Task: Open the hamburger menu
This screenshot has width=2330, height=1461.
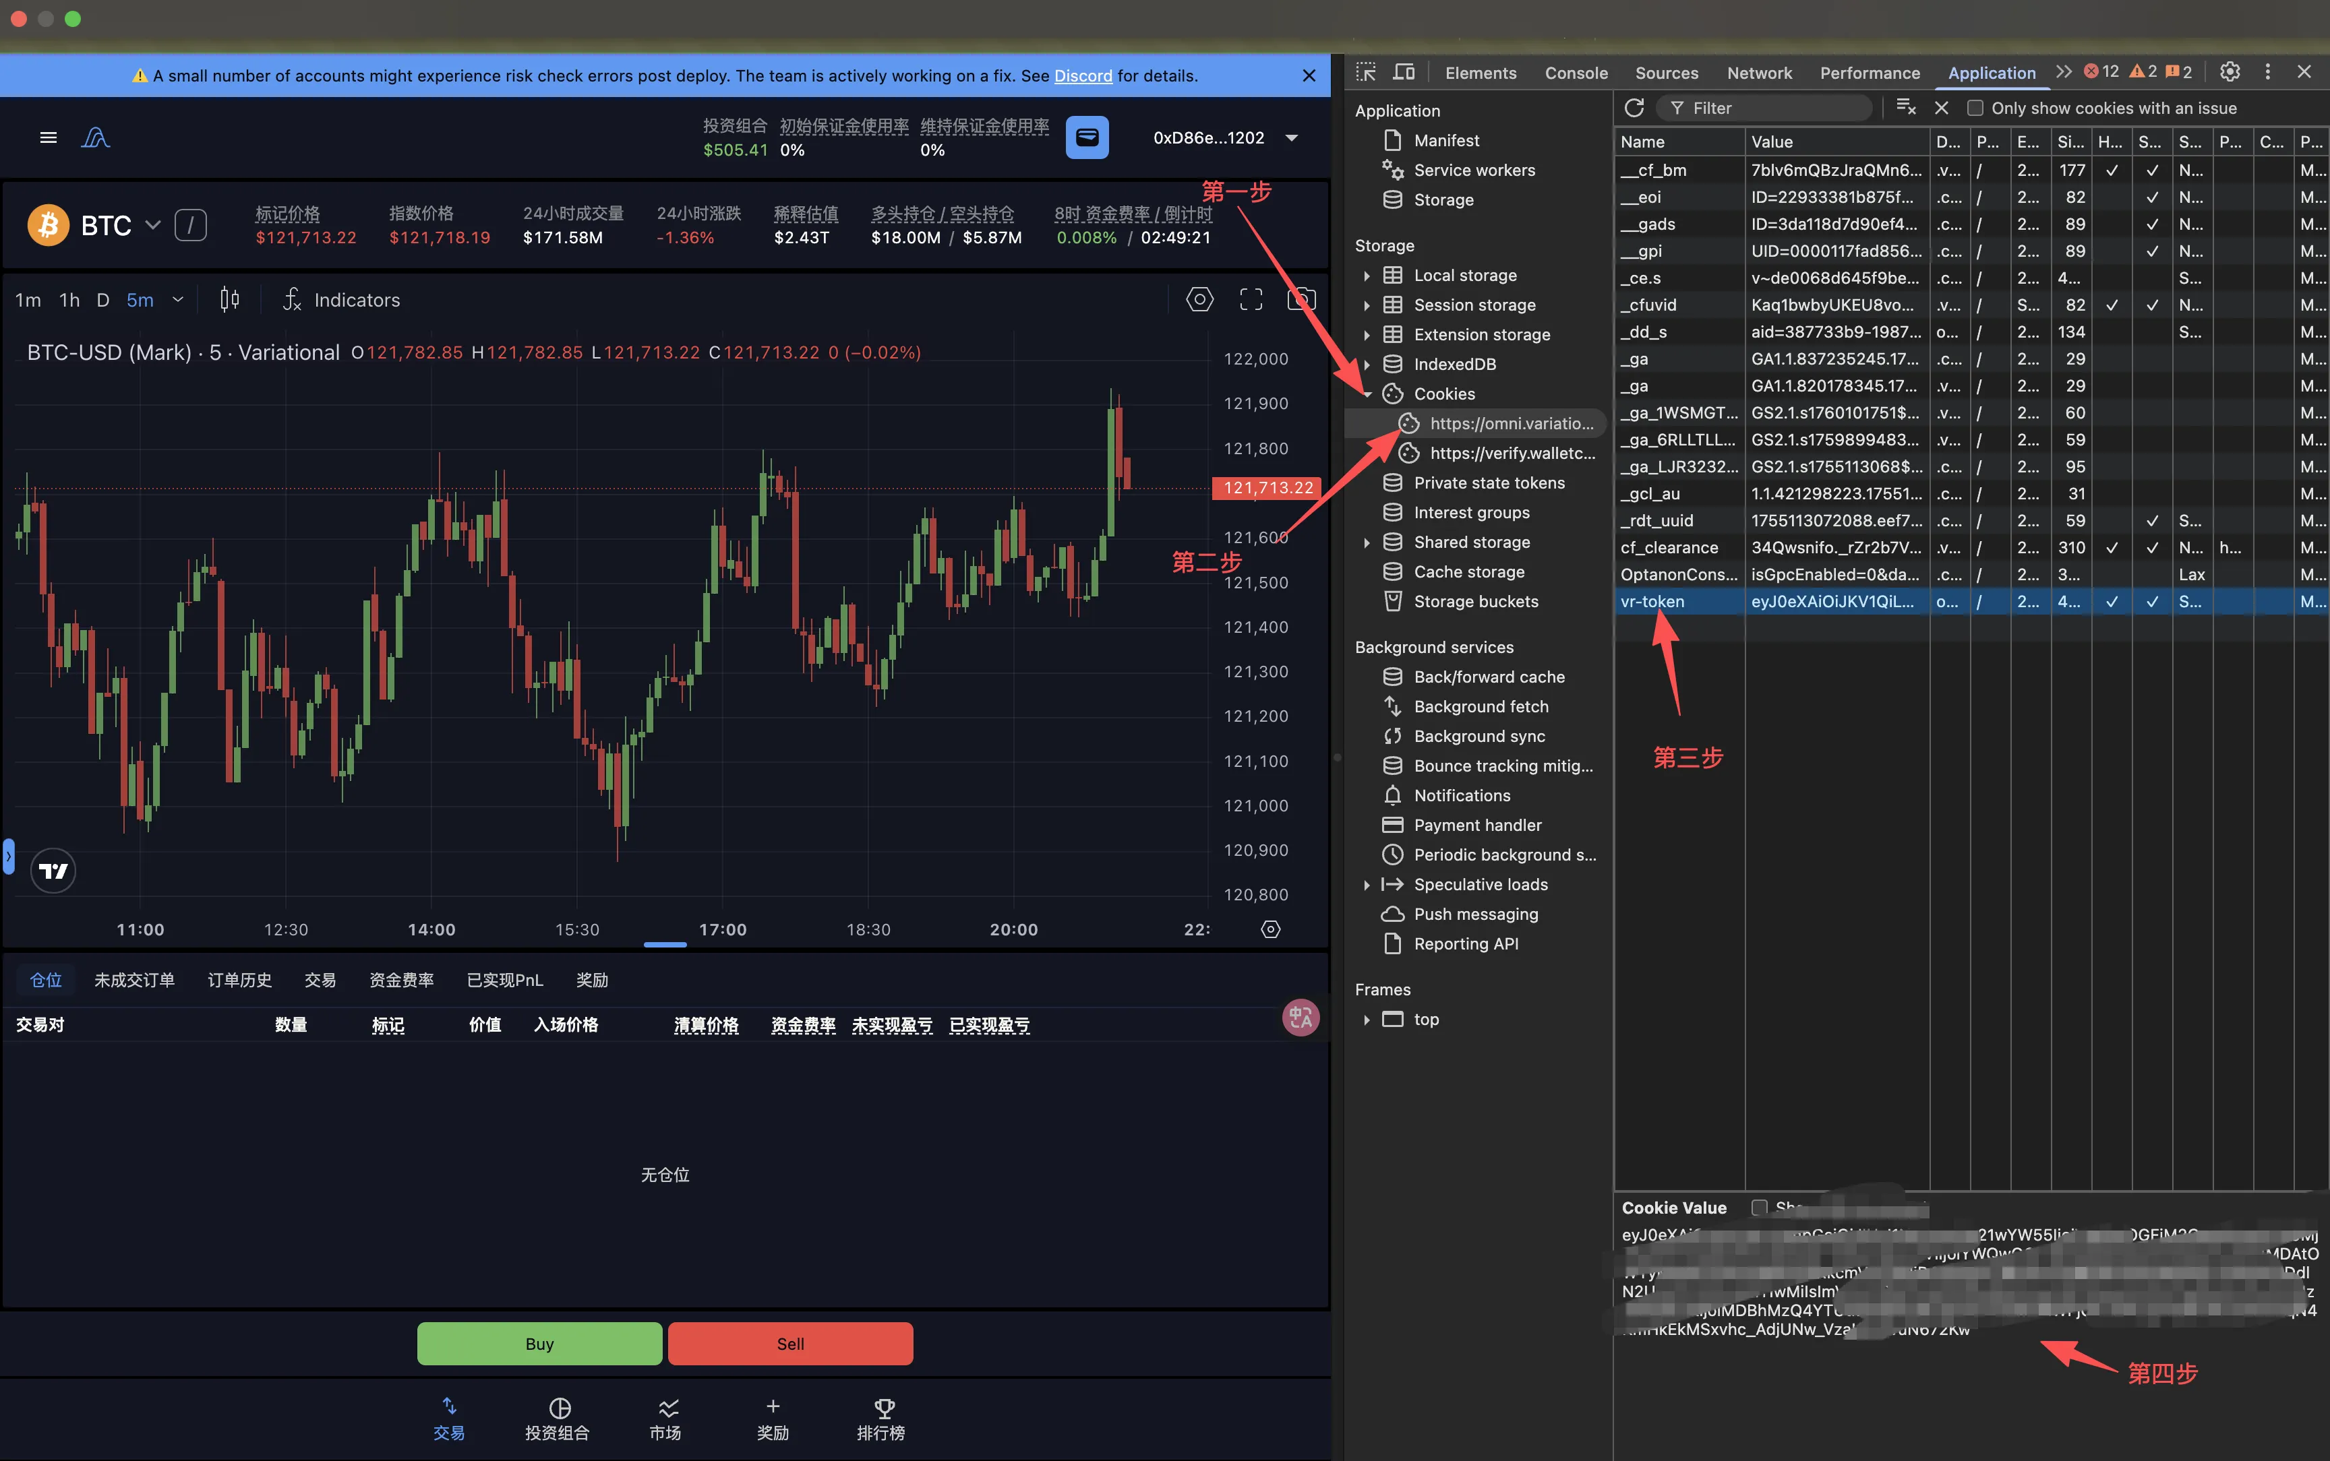Action: (x=49, y=138)
